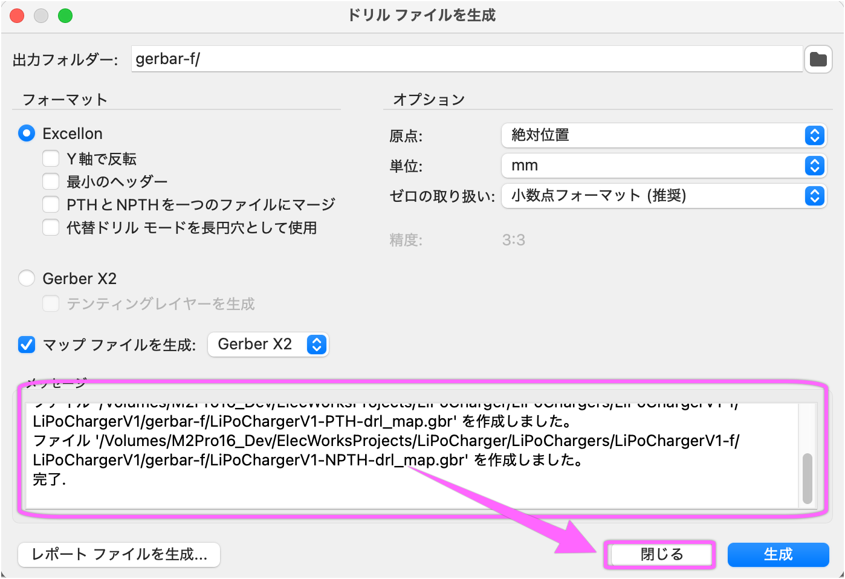Open the 原点 dropdown showing 絶対位置
The image size is (845, 579).
click(x=664, y=135)
